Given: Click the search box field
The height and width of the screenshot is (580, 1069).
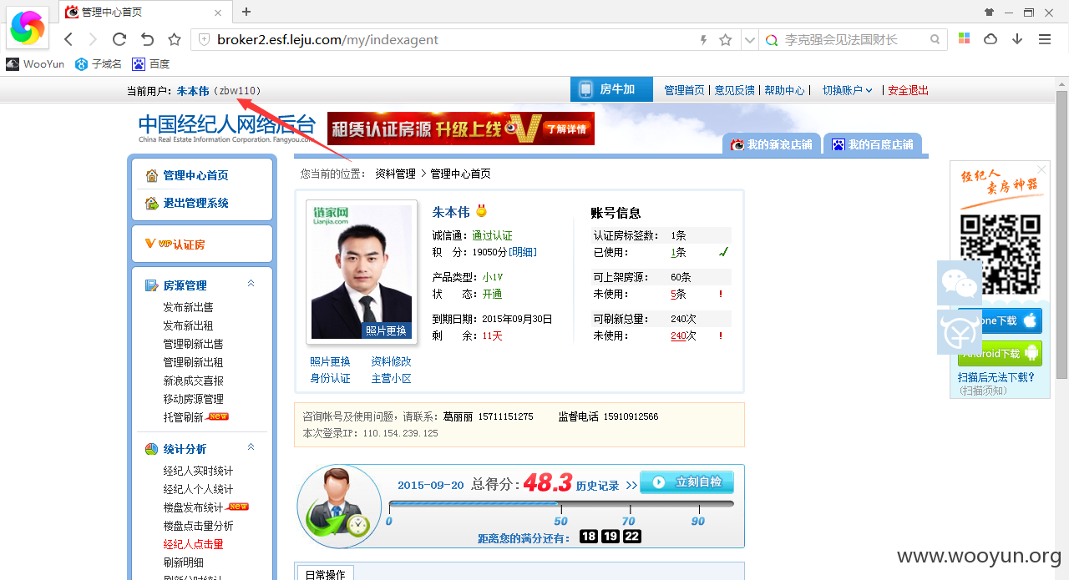Looking at the screenshot, I should (854, 39).
